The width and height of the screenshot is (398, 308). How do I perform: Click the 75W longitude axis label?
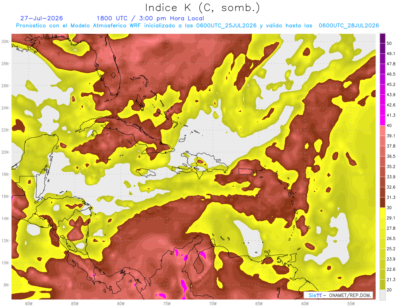[x=167, y=304]
